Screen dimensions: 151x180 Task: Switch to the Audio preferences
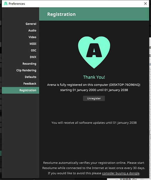(x=32, y=30)
